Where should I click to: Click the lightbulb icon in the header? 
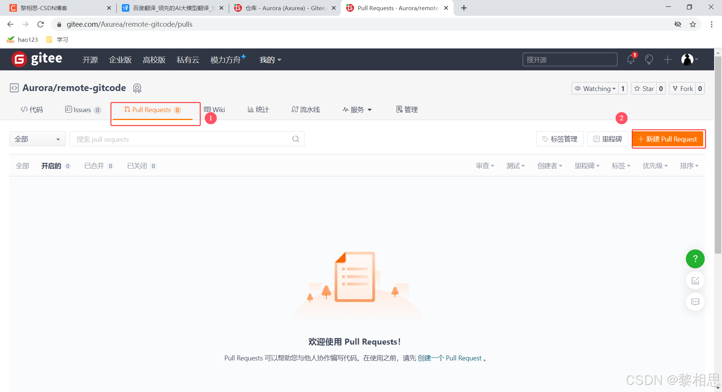pos(649,59)
